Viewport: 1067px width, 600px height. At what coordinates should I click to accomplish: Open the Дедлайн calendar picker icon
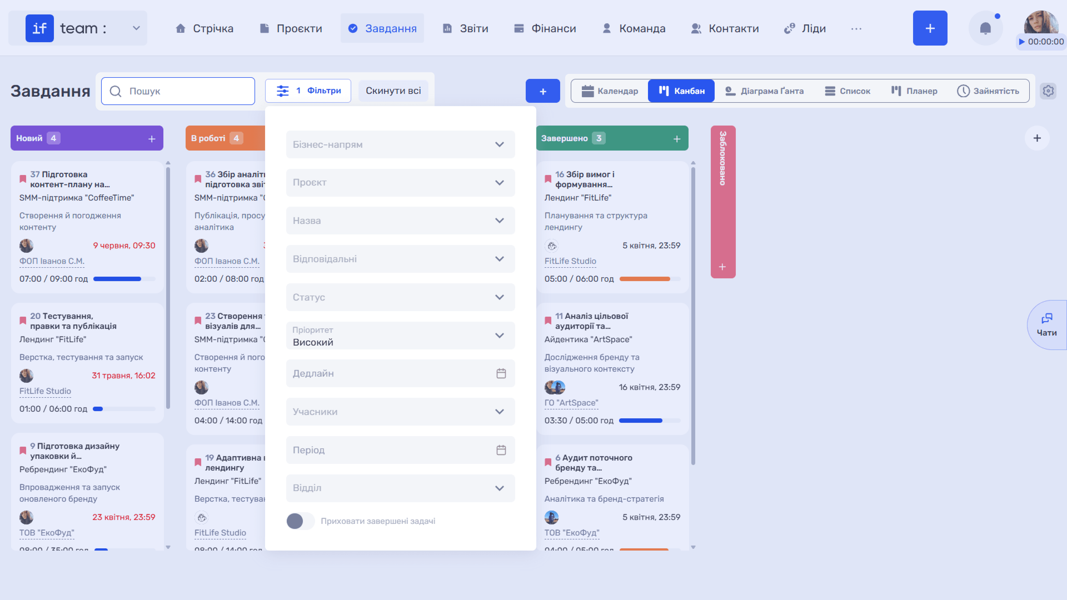(x=501, y=374)
